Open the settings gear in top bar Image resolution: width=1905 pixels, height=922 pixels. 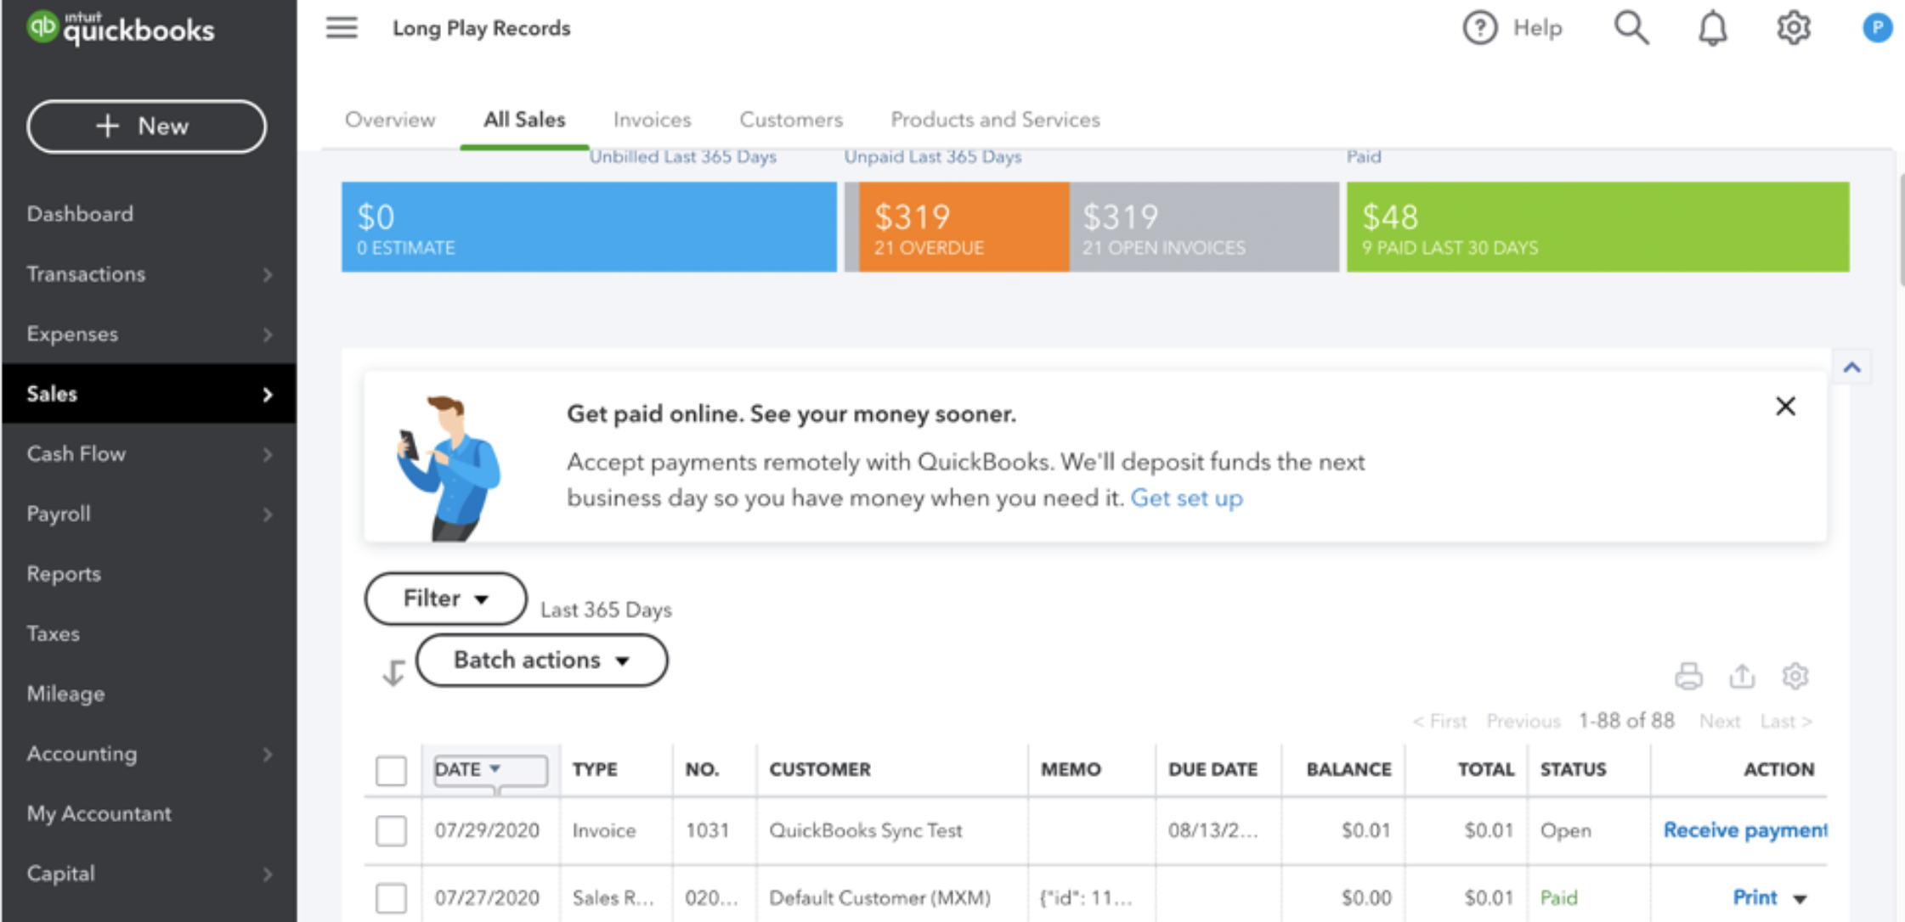pyautogui.click(x=1793, y=28)
